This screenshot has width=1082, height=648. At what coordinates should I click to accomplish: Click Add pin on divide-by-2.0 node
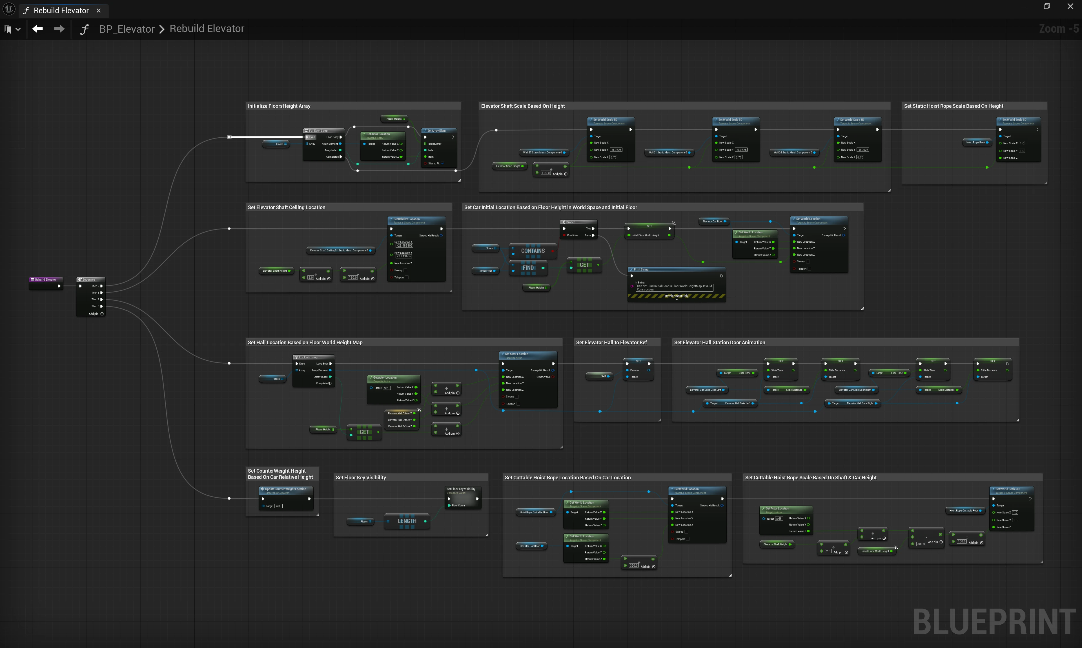(x=329, y=279)
